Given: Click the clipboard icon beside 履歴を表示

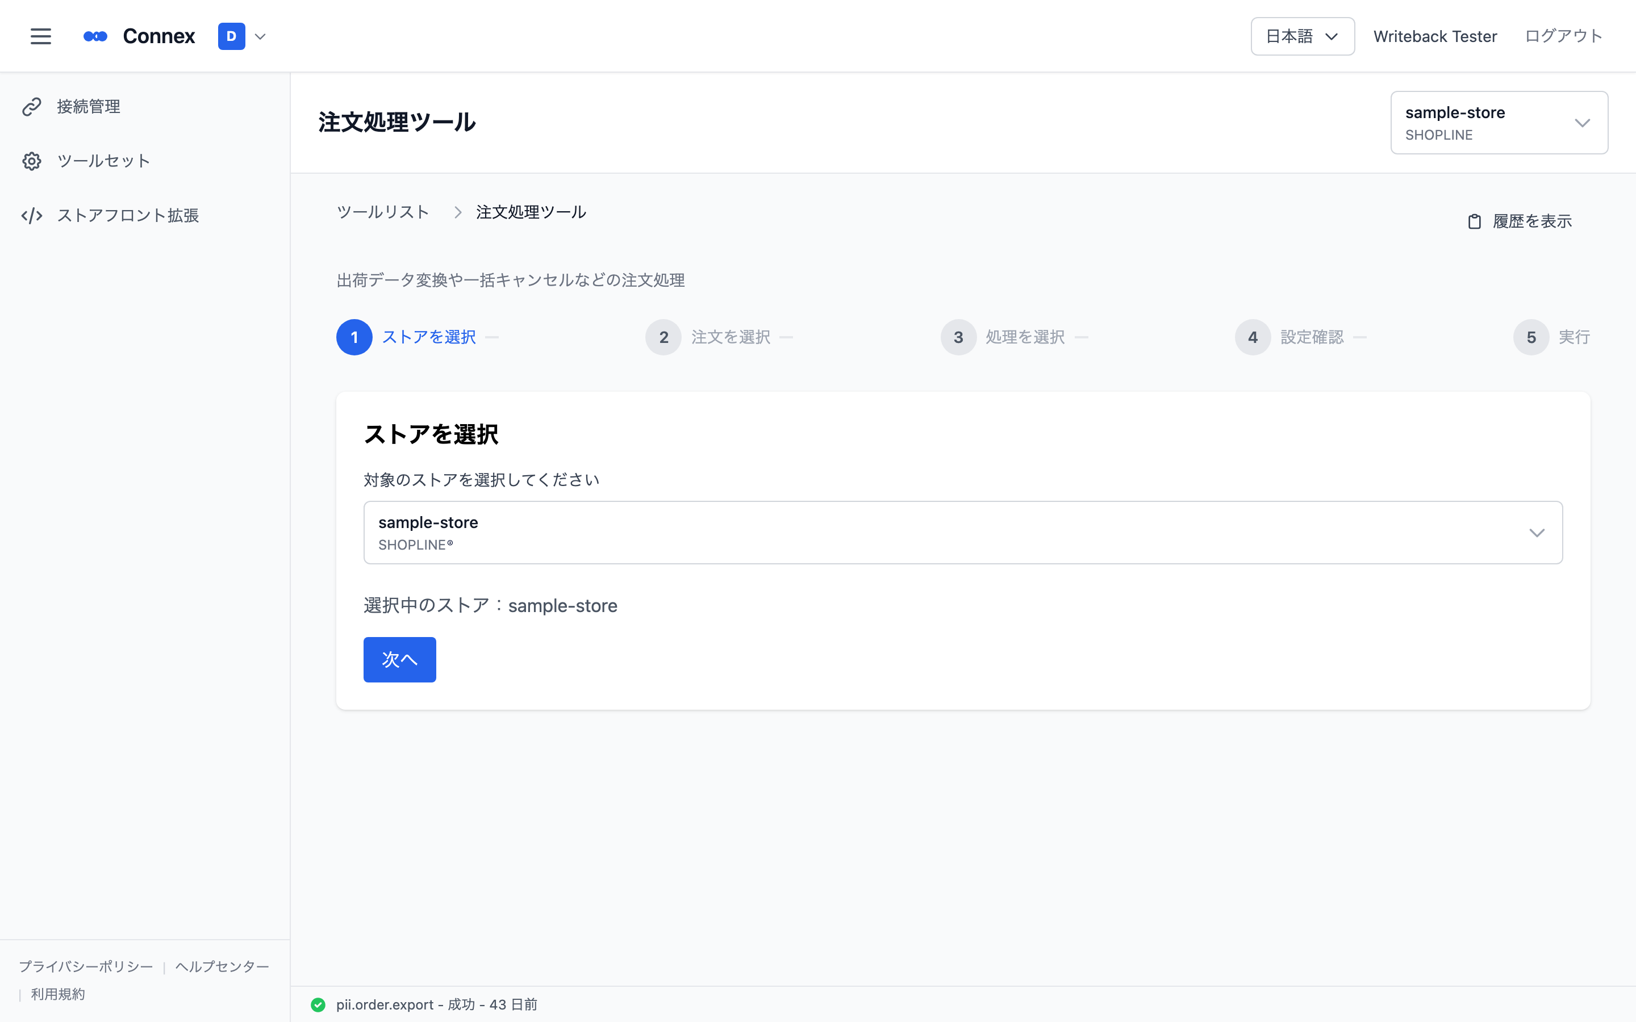Looking at the screenshot, I should (1475, 221).
